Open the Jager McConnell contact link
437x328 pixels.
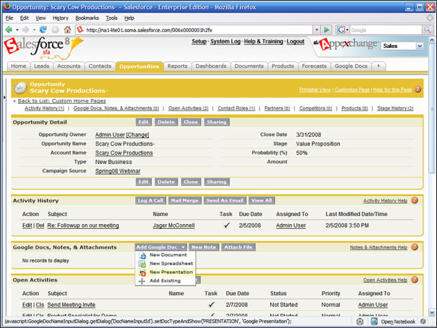click(173, 225)
